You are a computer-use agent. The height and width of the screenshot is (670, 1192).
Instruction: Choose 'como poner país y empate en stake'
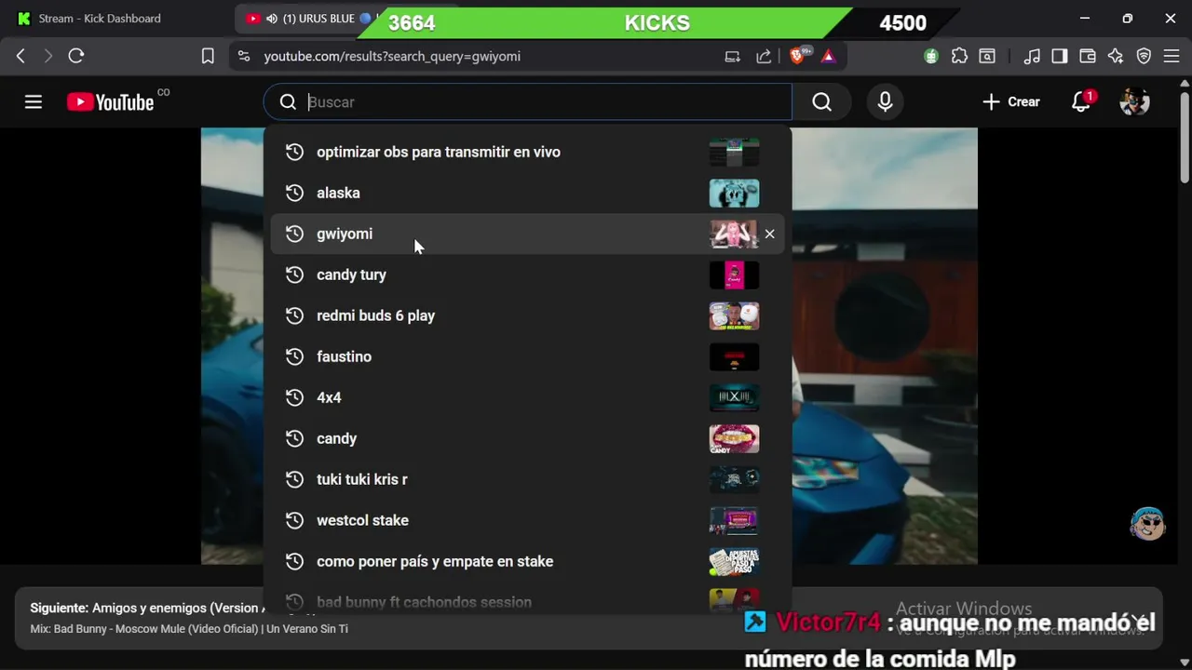527,561
